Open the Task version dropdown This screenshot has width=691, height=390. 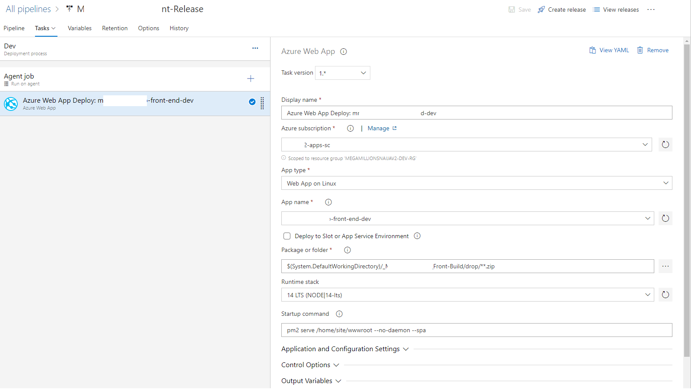[x=343, y=73]
